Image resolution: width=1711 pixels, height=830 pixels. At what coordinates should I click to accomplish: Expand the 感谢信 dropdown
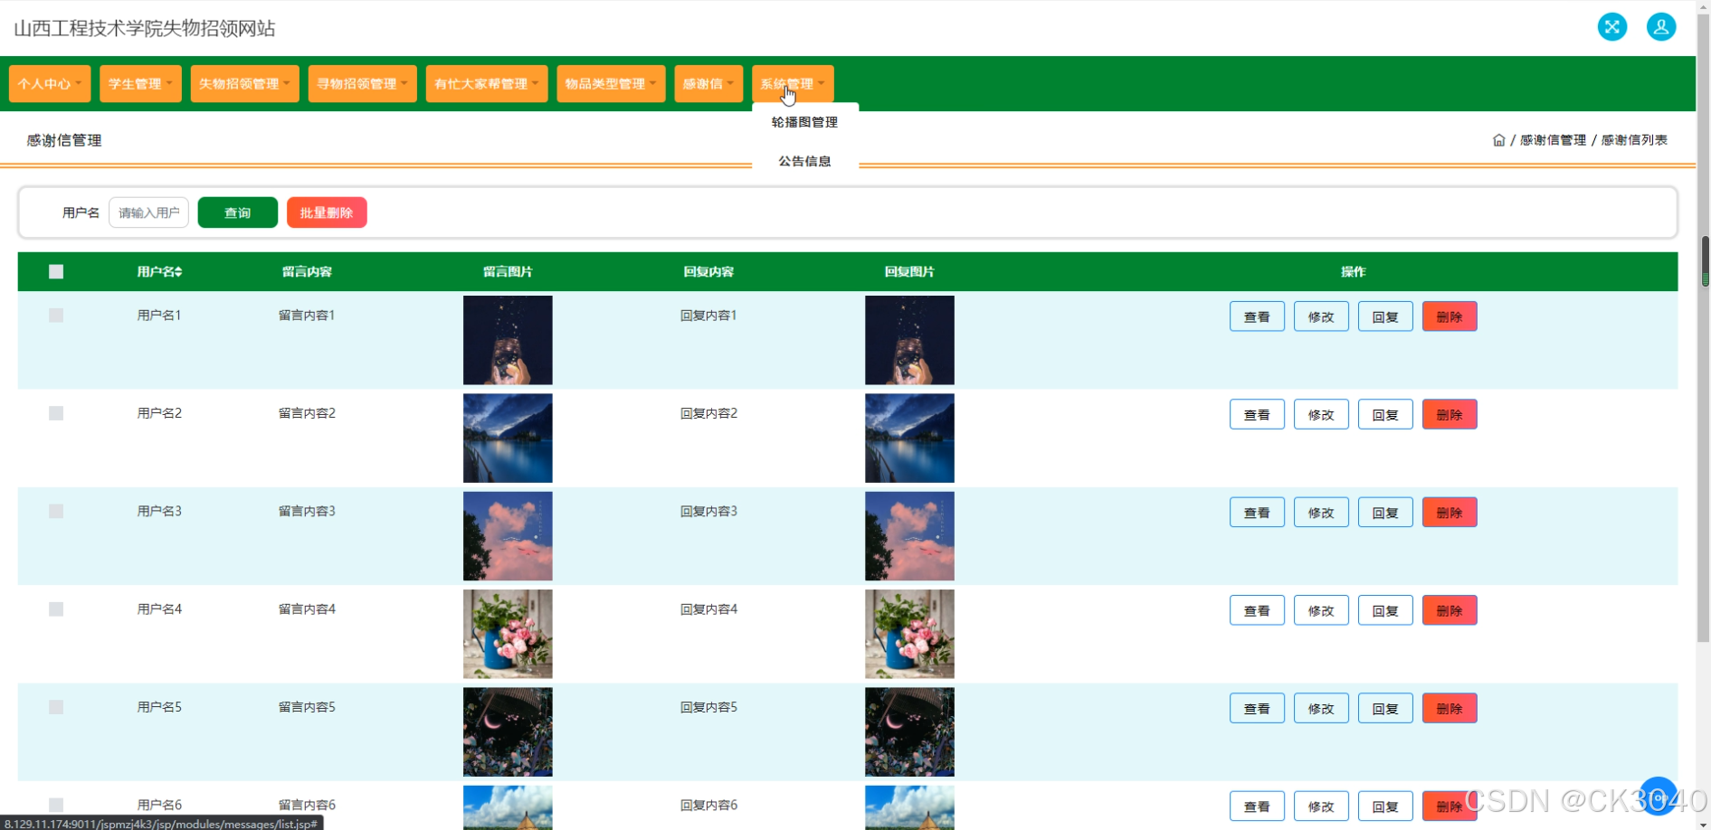708,84
